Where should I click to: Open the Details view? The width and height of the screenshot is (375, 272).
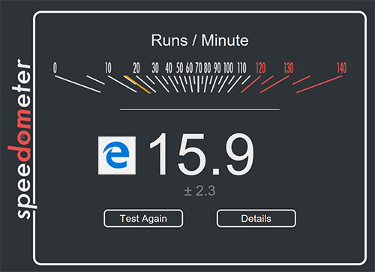pyautogui.click(x=256, y=219)
